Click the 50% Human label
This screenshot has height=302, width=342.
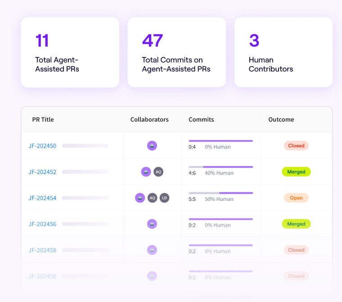coord(219,199)
